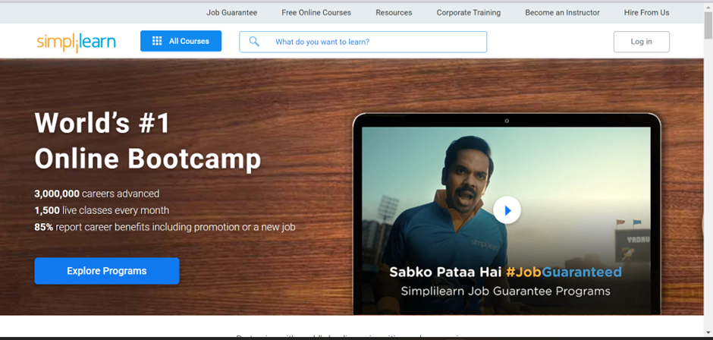The image size is (713, 340).
Task: Click the Explore Programs button
Action: click(x=107, y=271)
